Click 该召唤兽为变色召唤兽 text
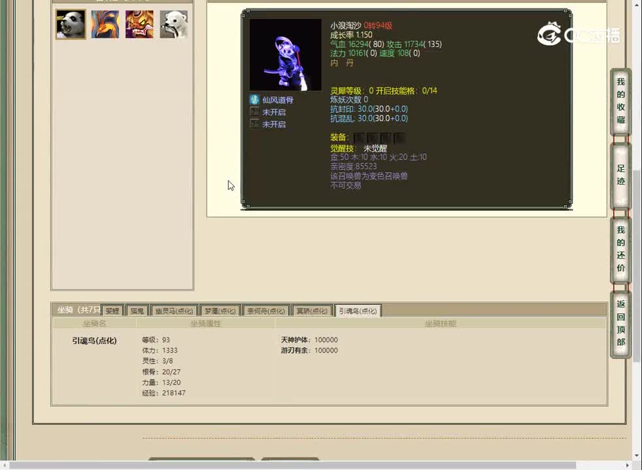This screenshot has width=642, height=470. (369, 176)
